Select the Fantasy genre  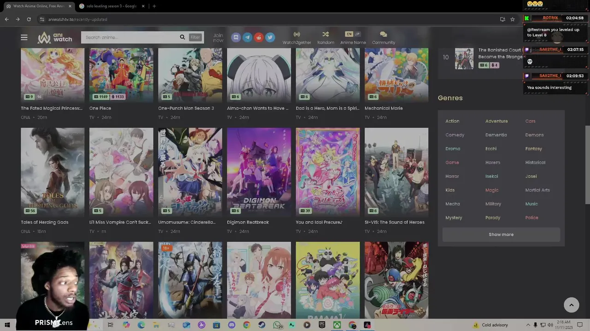[534, 148]
